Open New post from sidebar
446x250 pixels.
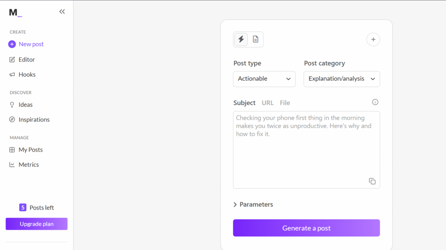pos(26,44)
